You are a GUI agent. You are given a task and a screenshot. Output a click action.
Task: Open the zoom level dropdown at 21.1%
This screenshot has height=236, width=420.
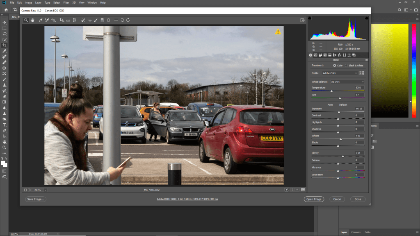[45, 190]
